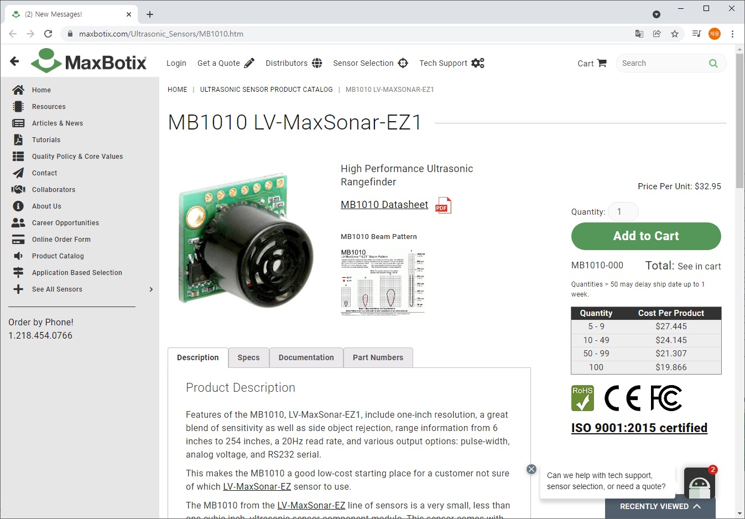Click the site back arrow near logo
This screenshot has width=745, height=519.
tap(15, 61)
